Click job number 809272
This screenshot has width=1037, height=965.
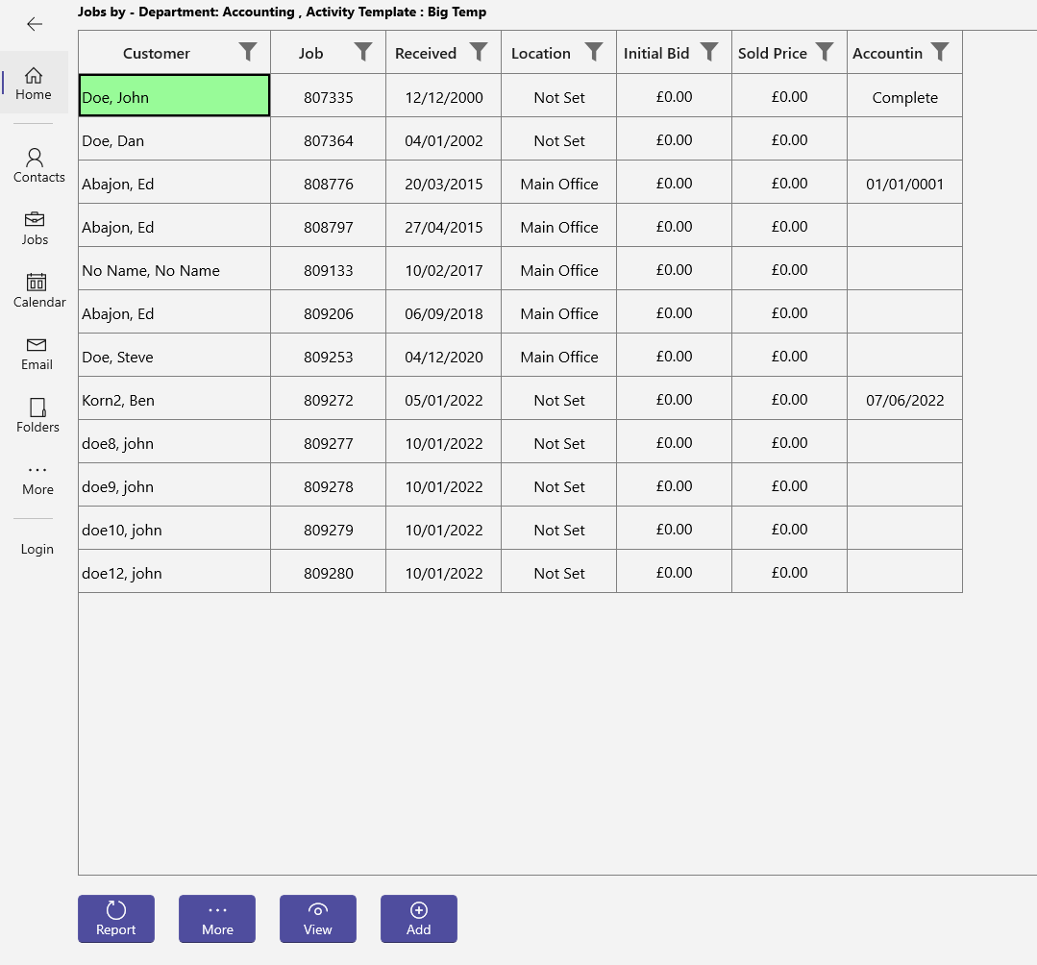[x=329, y=400]
